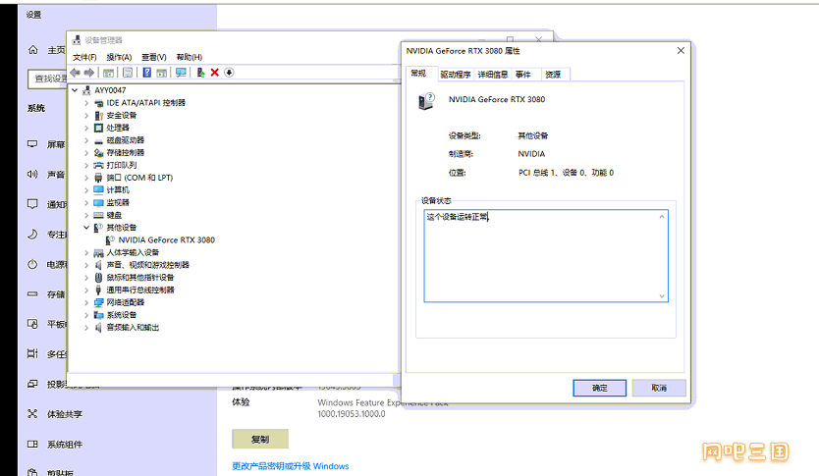Click the 确定 button
This screenshot has width=819, height=476.
pos(600,388)
